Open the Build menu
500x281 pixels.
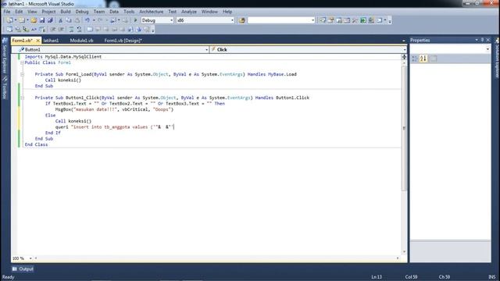(x=66, y=12)
